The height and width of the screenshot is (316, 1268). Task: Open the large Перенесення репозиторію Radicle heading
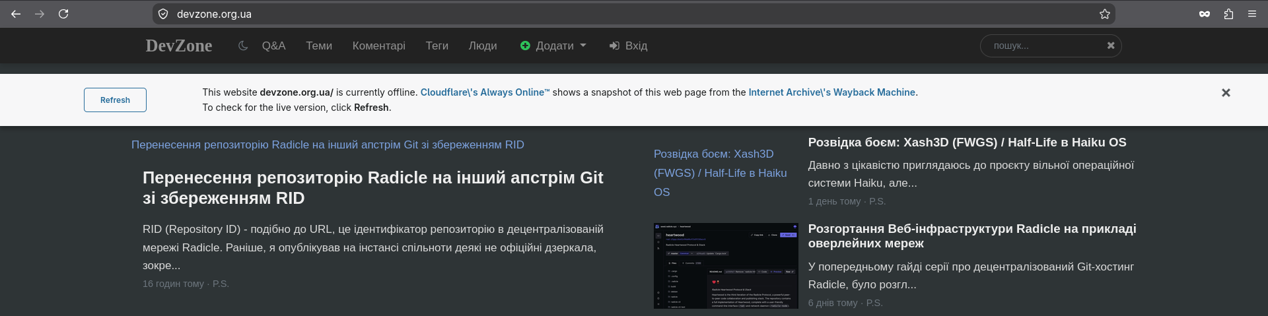click(x=372, y=187)
